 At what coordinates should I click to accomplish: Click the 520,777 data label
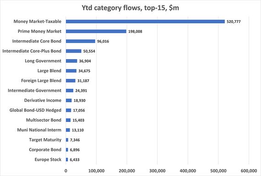(234, 22)
